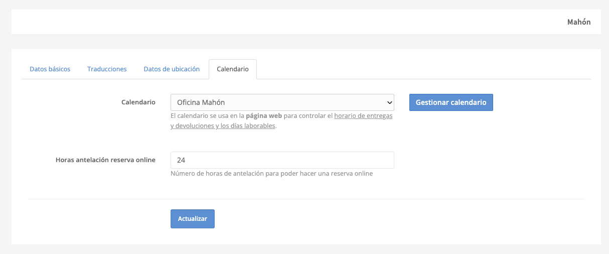The image size is (609, 254).
Task: Select the Calendario tab
Action: coord(233,69)
